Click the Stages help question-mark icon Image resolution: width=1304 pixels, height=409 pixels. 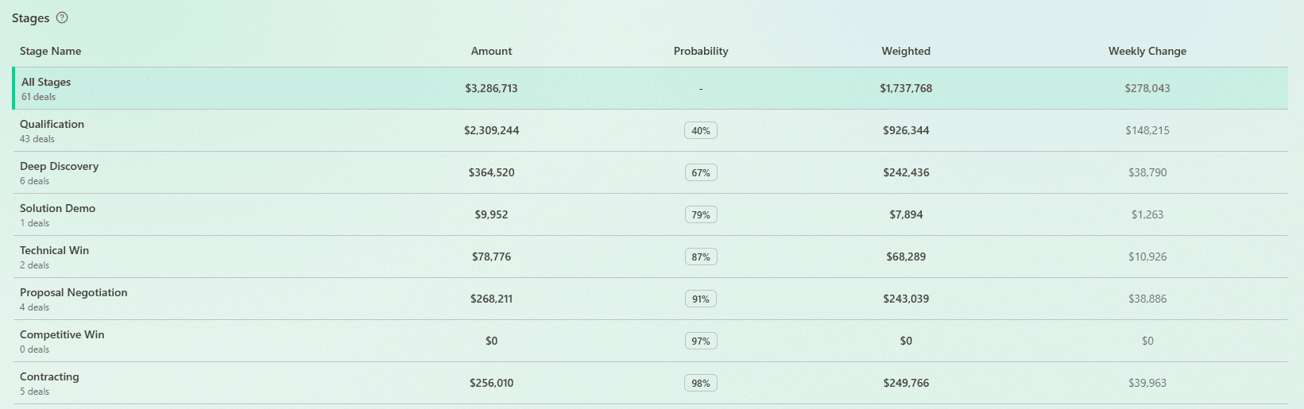[x=62, y=17]
